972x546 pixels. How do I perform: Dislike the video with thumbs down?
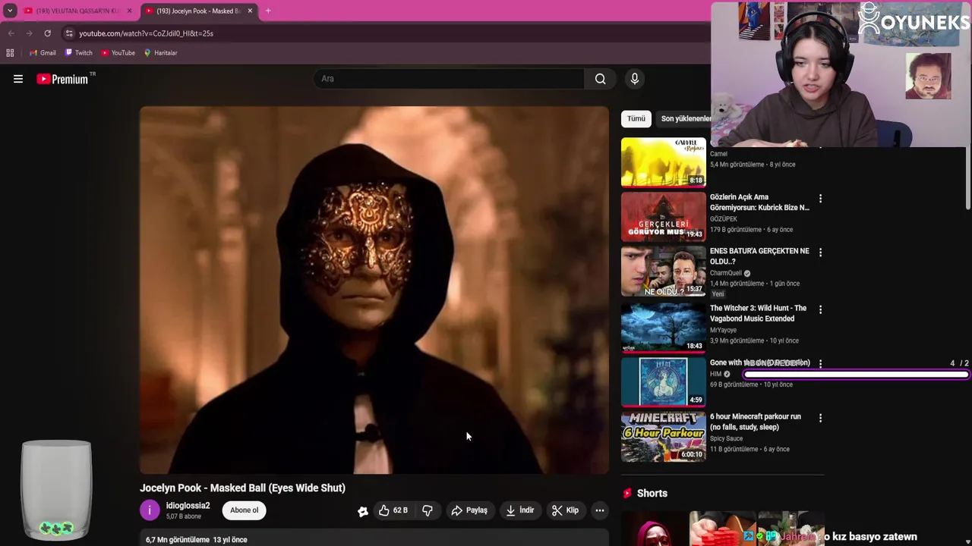coord(428,510)
